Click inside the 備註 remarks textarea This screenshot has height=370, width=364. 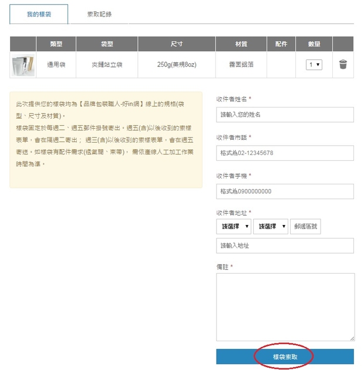285,307
